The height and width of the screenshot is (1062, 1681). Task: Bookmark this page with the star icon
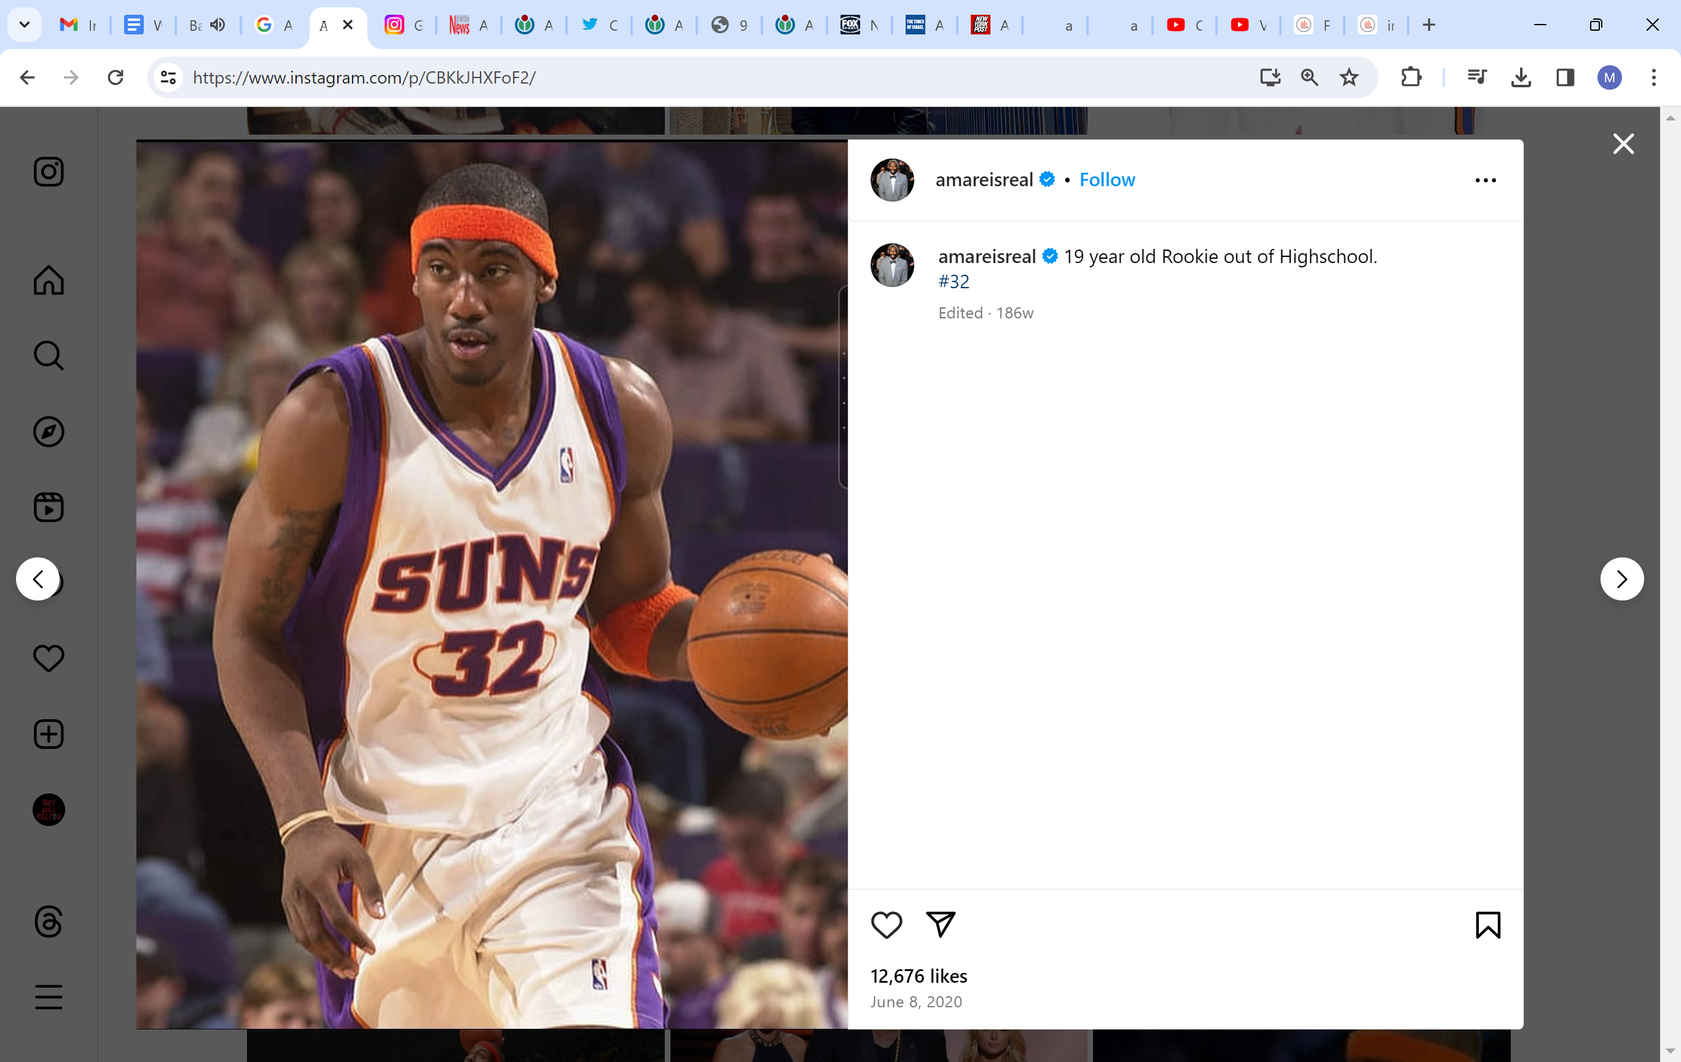point(1349,77)
